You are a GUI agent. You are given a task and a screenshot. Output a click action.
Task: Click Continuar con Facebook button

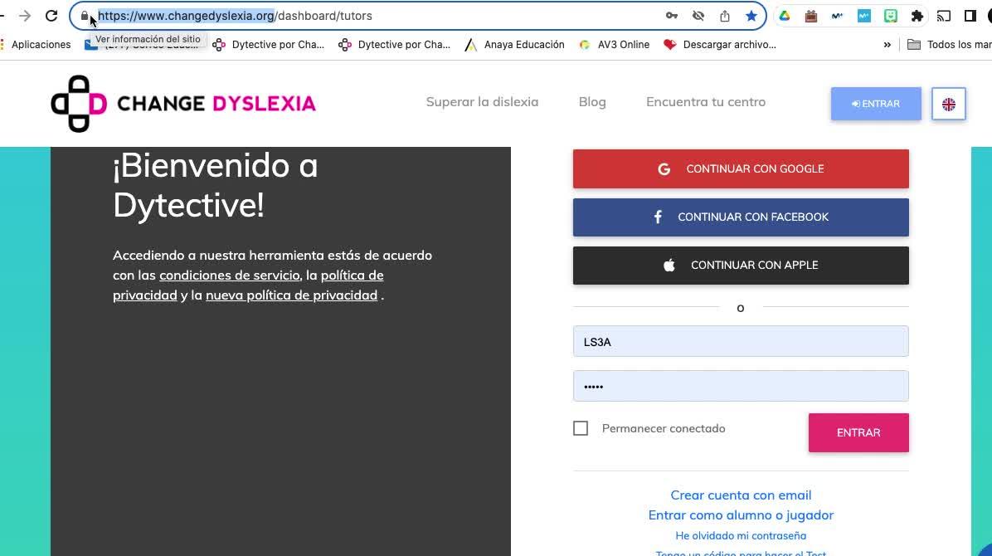coord(741,217)
